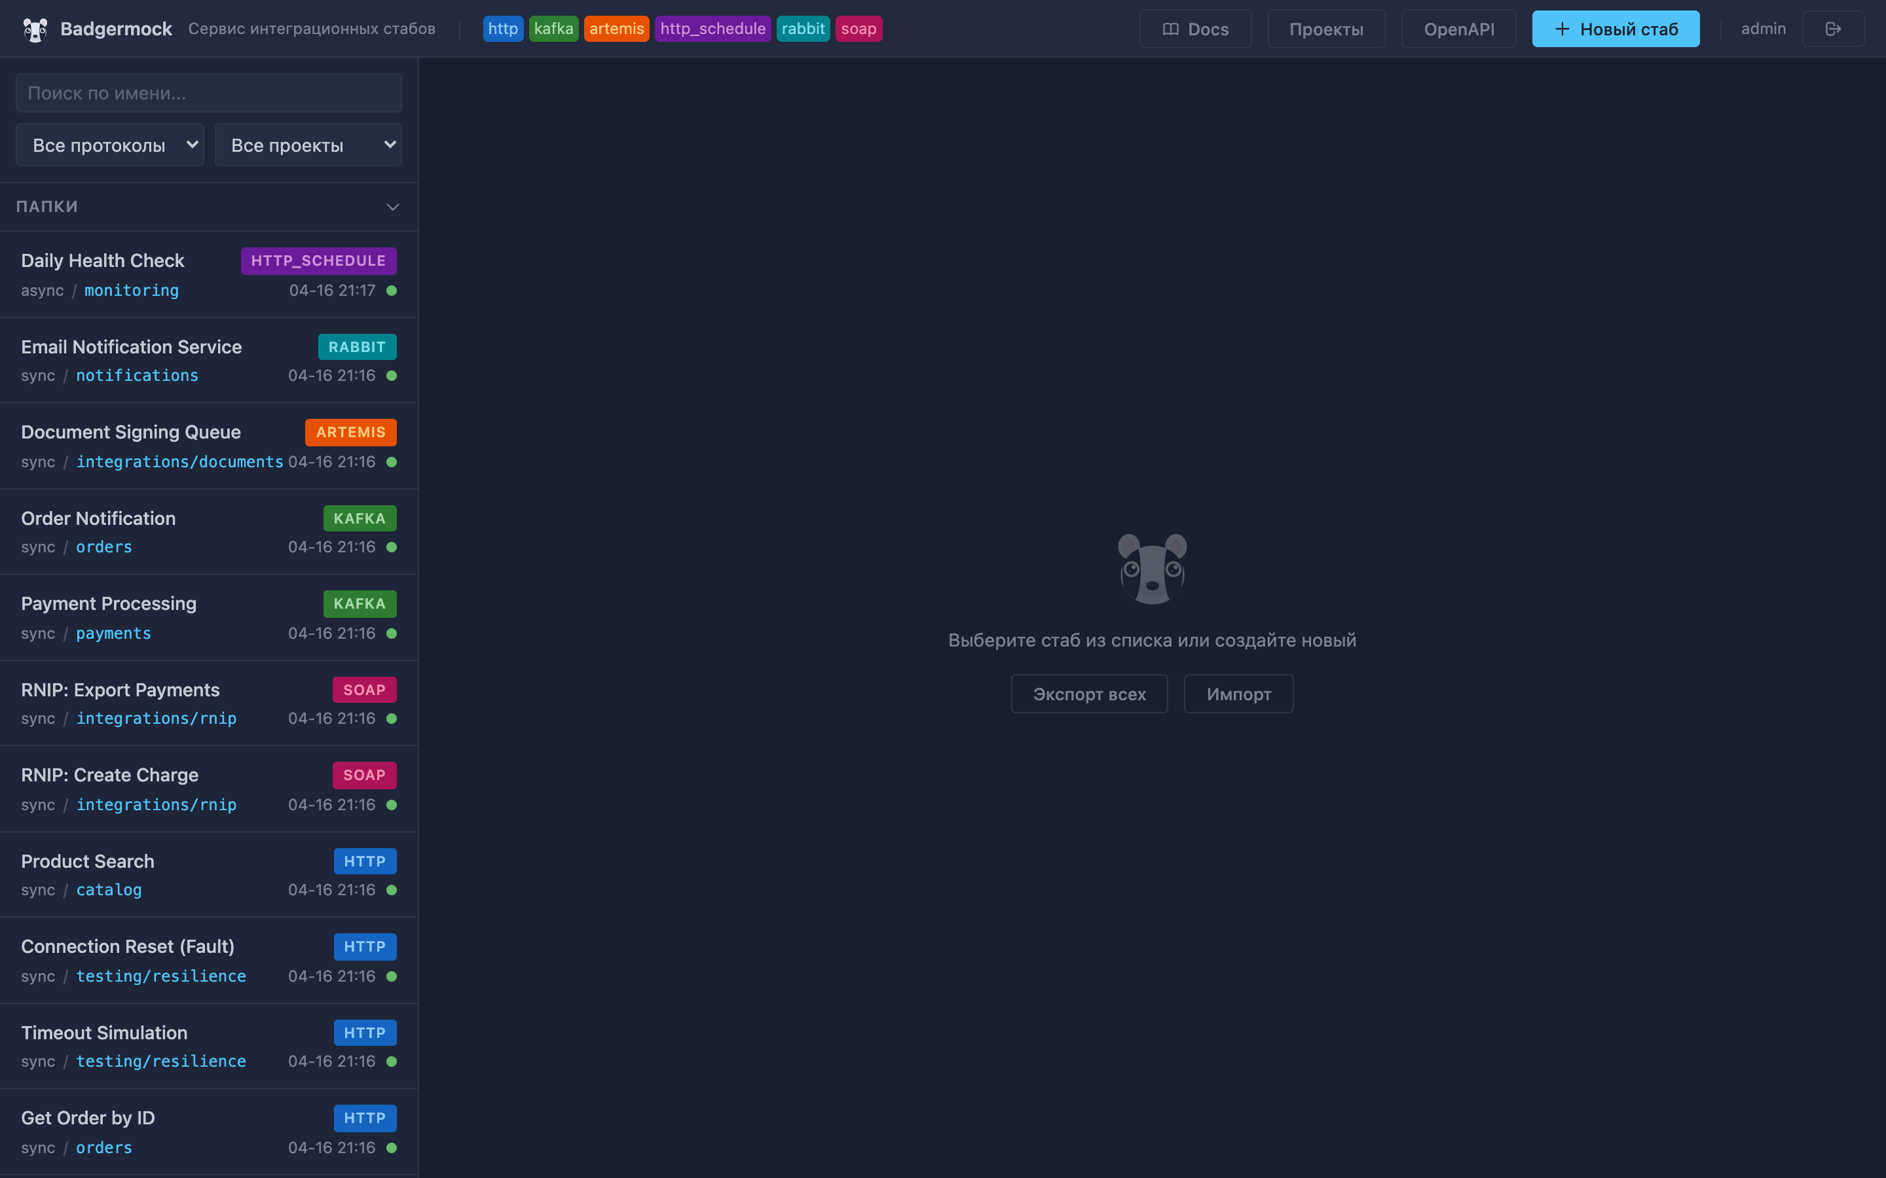Click green status dot for Product Search
The height and width of the screenshot is (1178, 1886).
pos(392,890)
